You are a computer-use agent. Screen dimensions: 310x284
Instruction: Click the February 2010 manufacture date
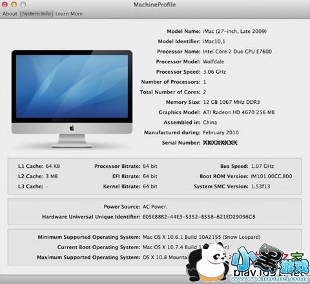pyautogui.click(x=221, y=132)
